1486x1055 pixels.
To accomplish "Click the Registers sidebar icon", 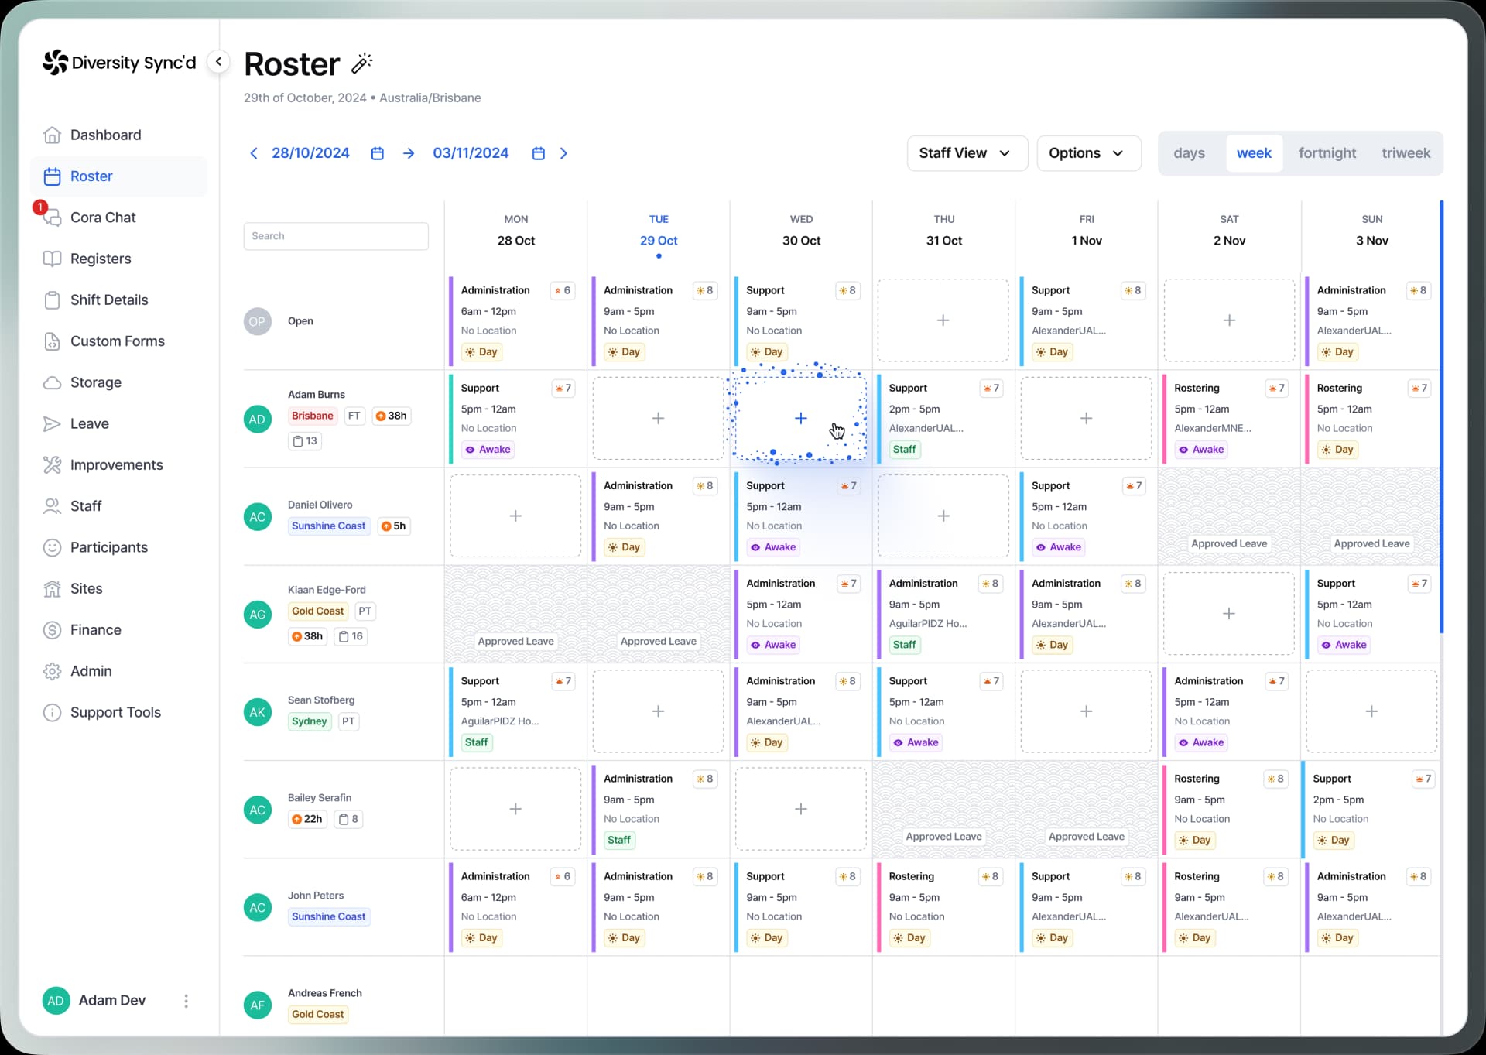I will tap(52, 259).
